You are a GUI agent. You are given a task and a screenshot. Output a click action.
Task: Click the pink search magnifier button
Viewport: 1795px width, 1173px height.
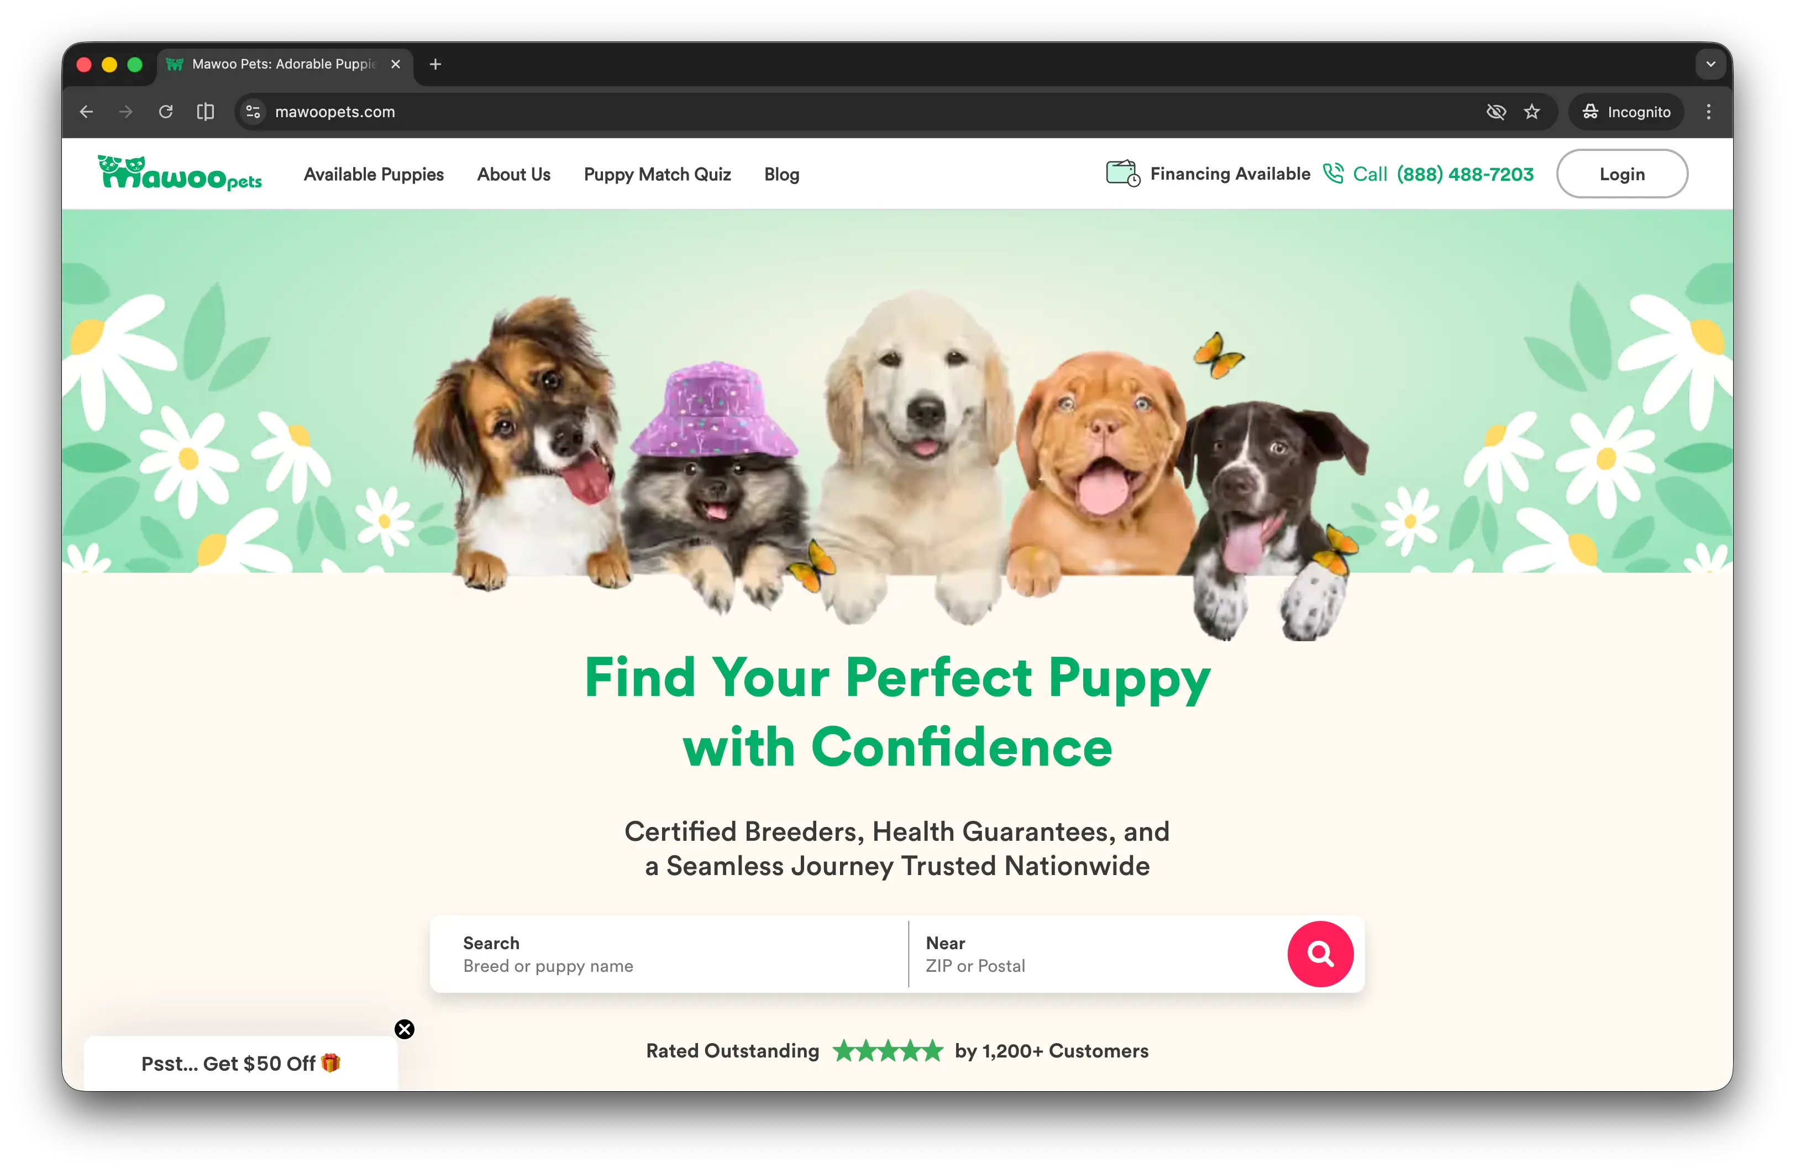(1320, 954)
